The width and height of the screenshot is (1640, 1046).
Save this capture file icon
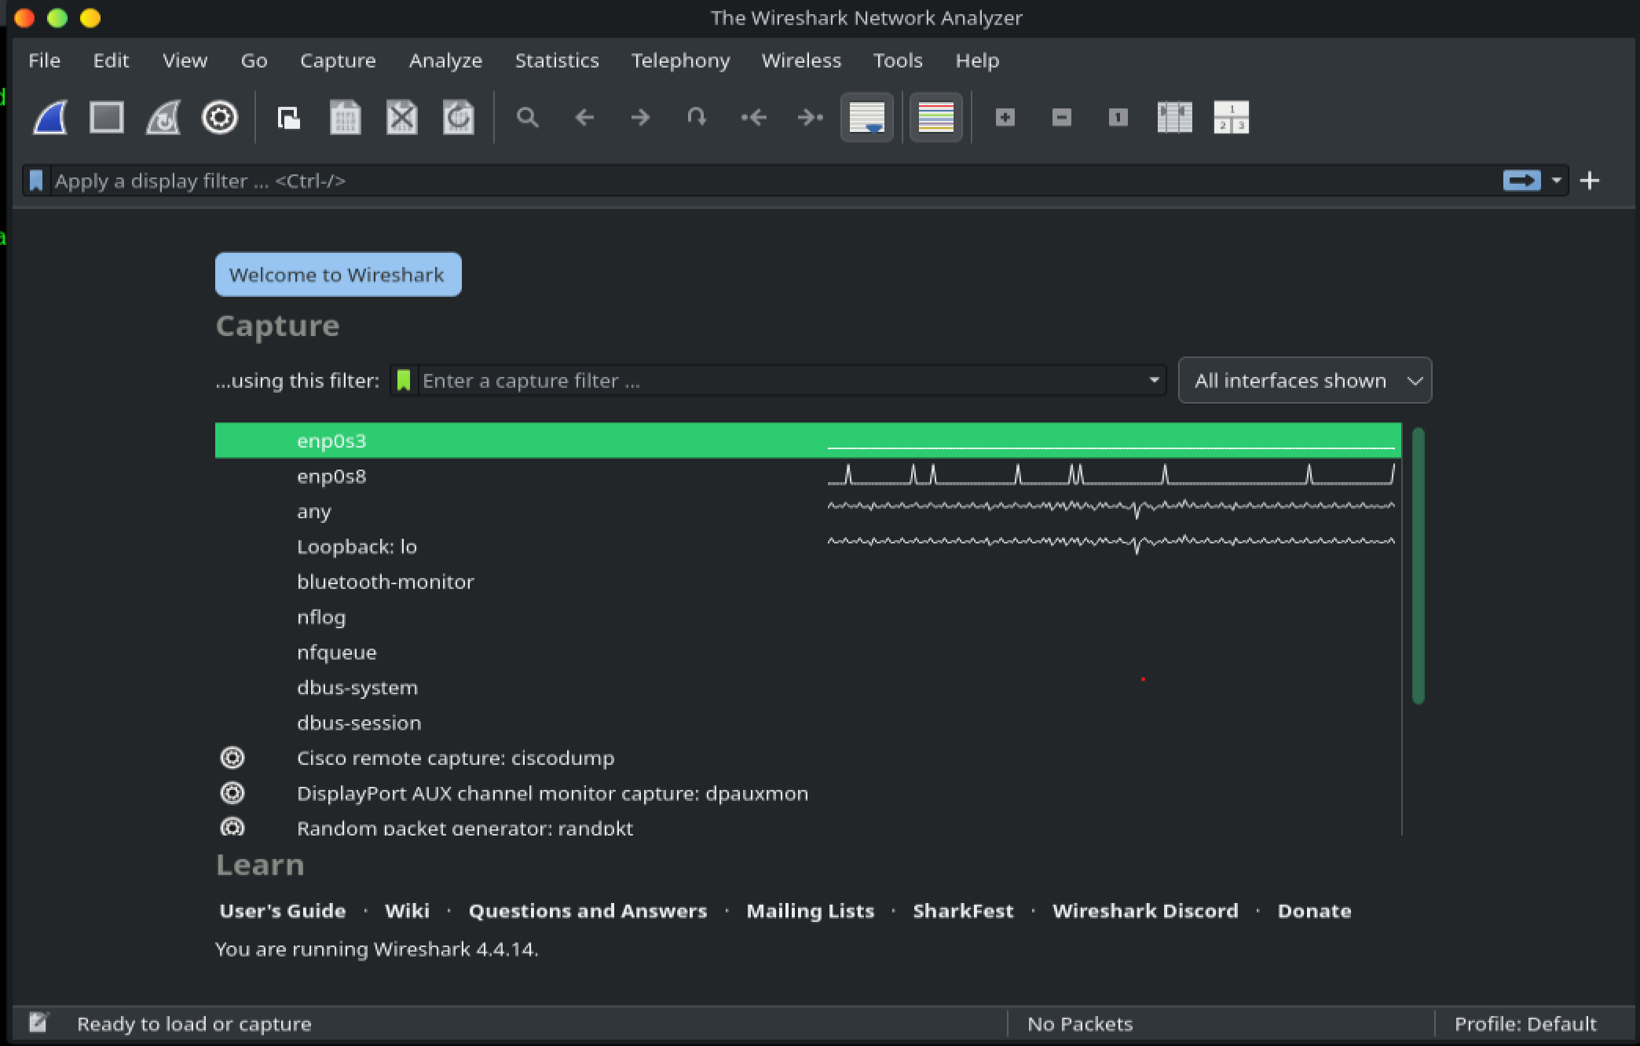[346, 118]
